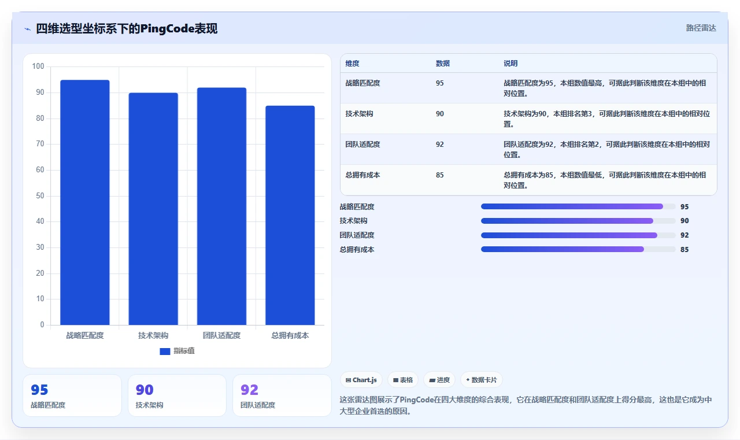740x440 pixels.
Task: Click the 战略匹配度 x-axis label
Action: pos(85,335)
